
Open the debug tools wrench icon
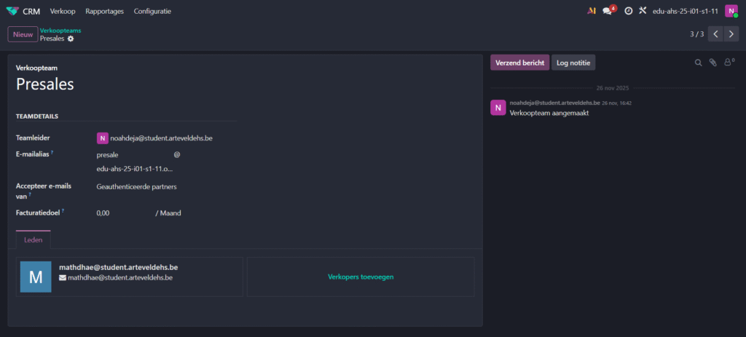click(x=643, y=11)
